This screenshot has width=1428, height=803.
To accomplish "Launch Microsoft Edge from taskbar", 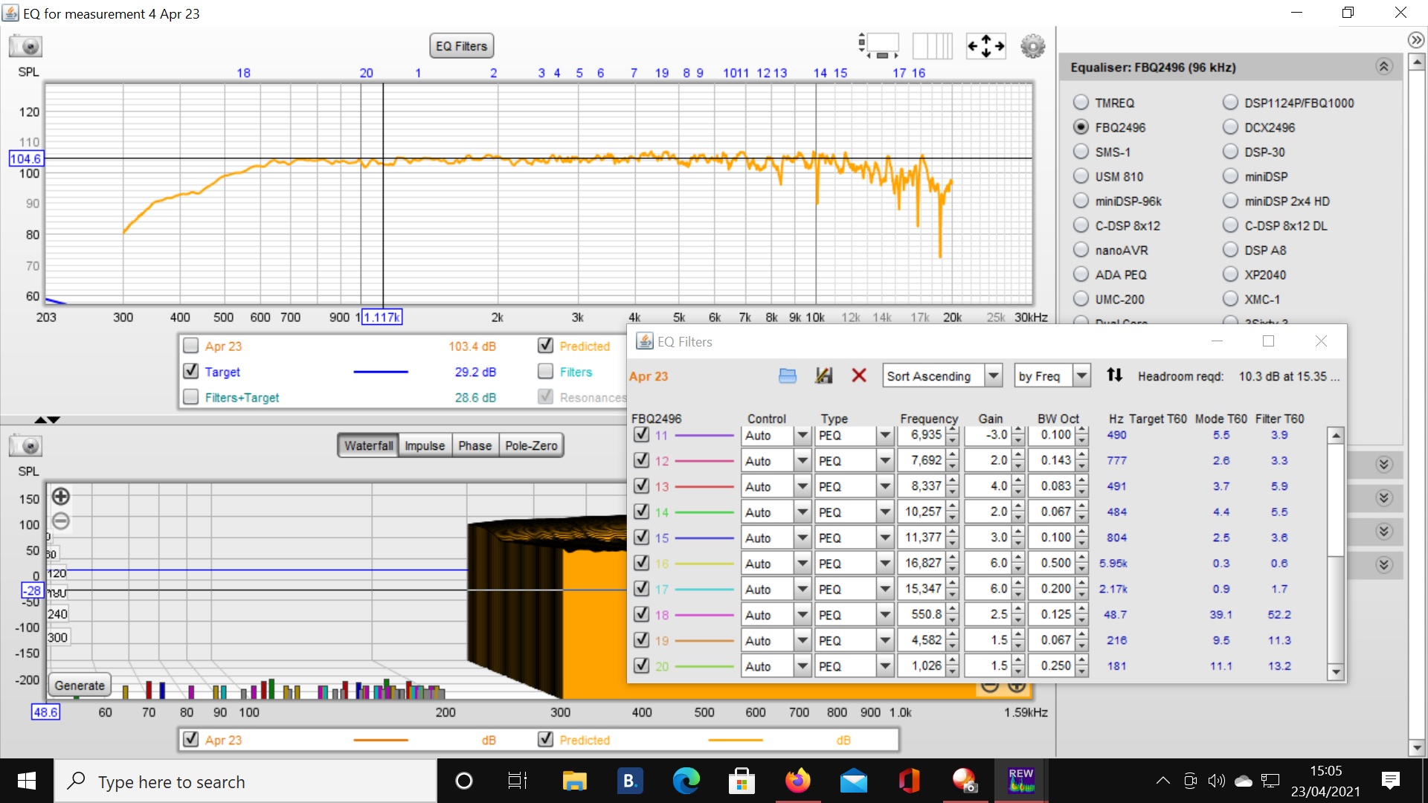I will point(686,781).
